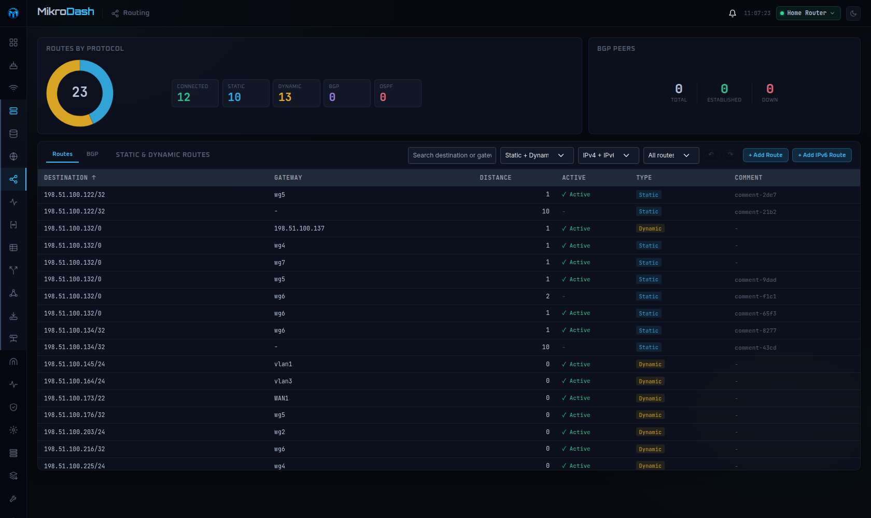The height and width of the screenshot is (518, 871).
Task: Click the Static 10 stat card
Action: point(246,93)
